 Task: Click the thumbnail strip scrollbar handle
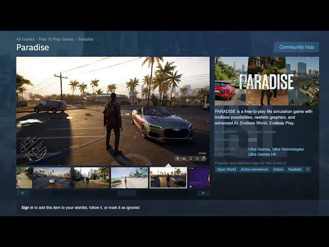(127, 193)
